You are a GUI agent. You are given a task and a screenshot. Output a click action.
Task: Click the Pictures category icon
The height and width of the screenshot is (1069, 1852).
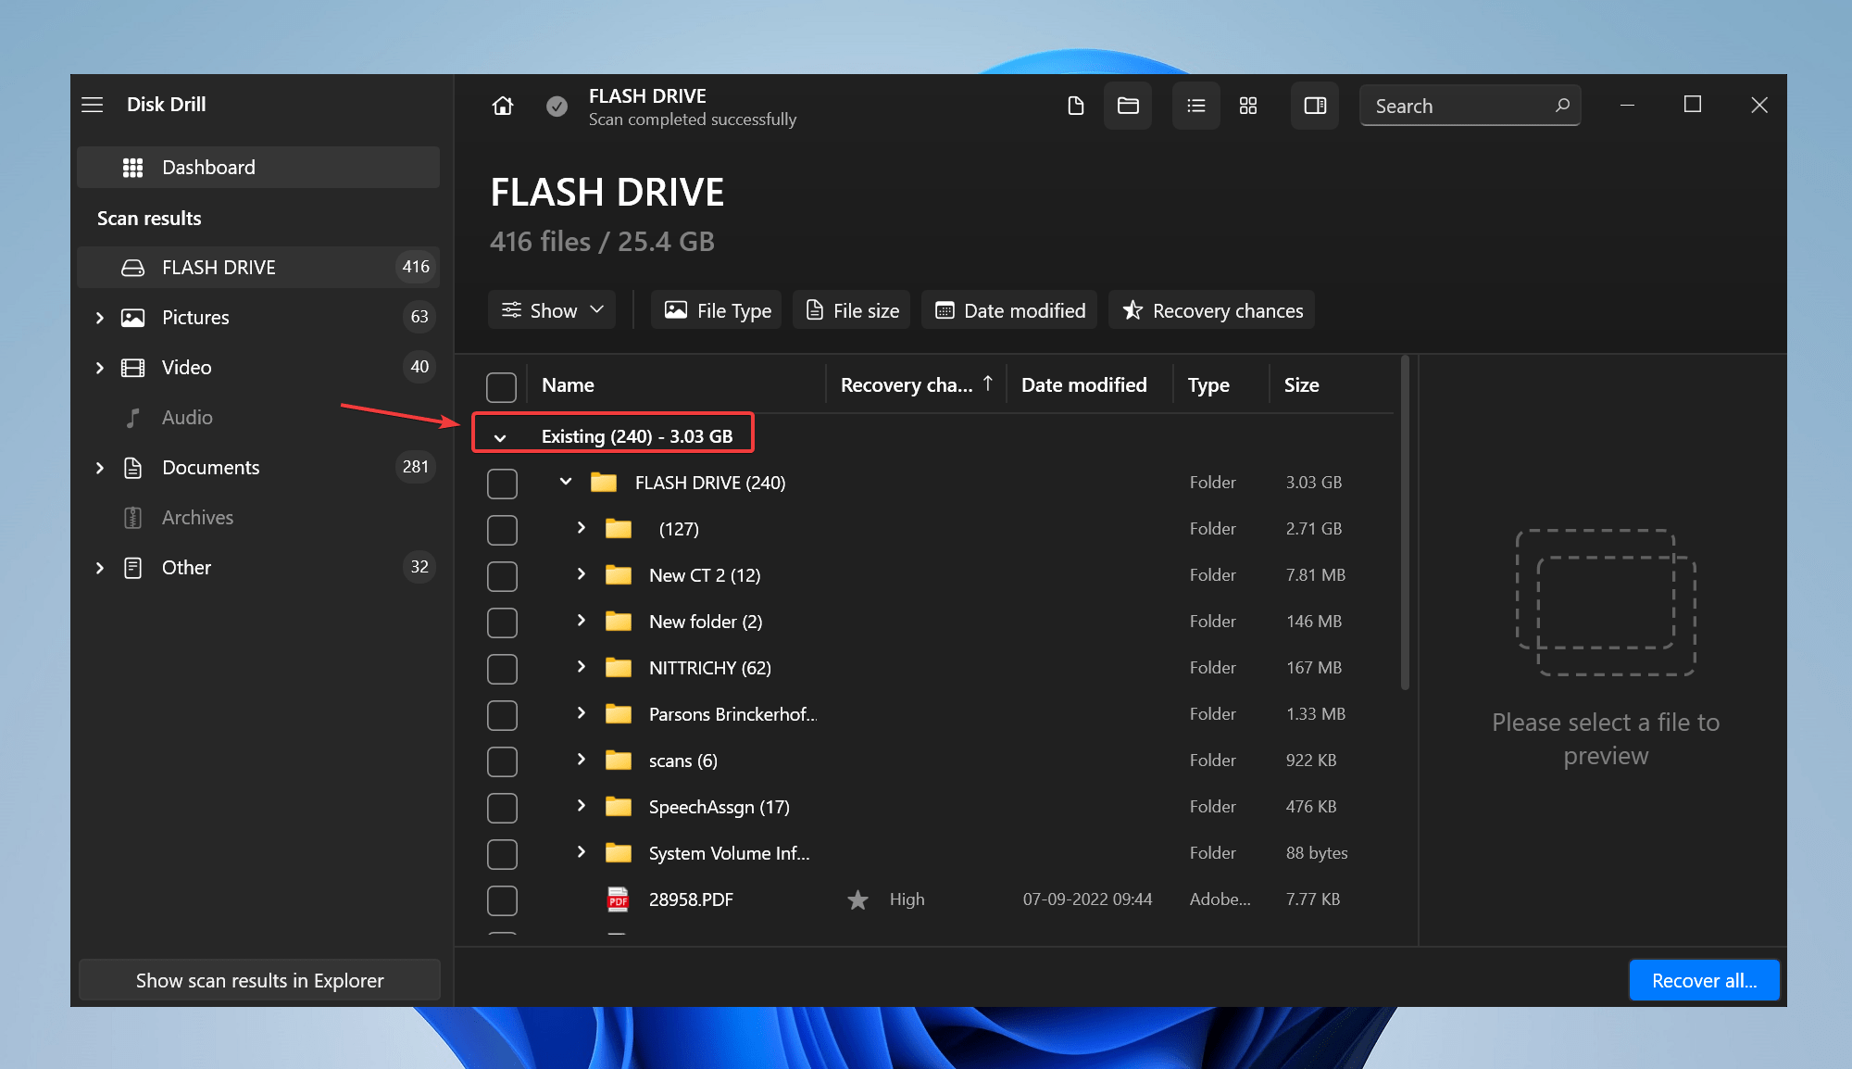133,318
